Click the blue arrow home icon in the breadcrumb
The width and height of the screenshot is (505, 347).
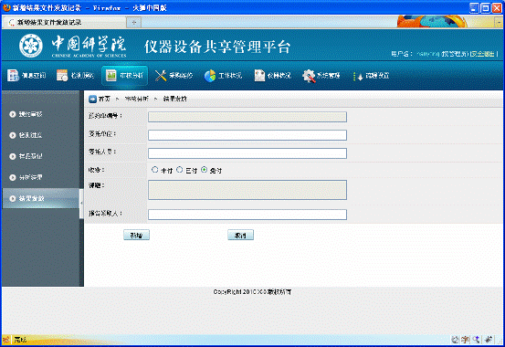coord(93,99)
